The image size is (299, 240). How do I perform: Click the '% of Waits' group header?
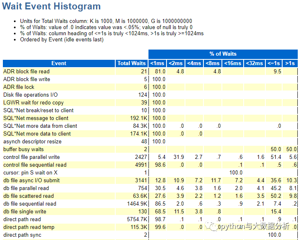(x=223, y=54)
